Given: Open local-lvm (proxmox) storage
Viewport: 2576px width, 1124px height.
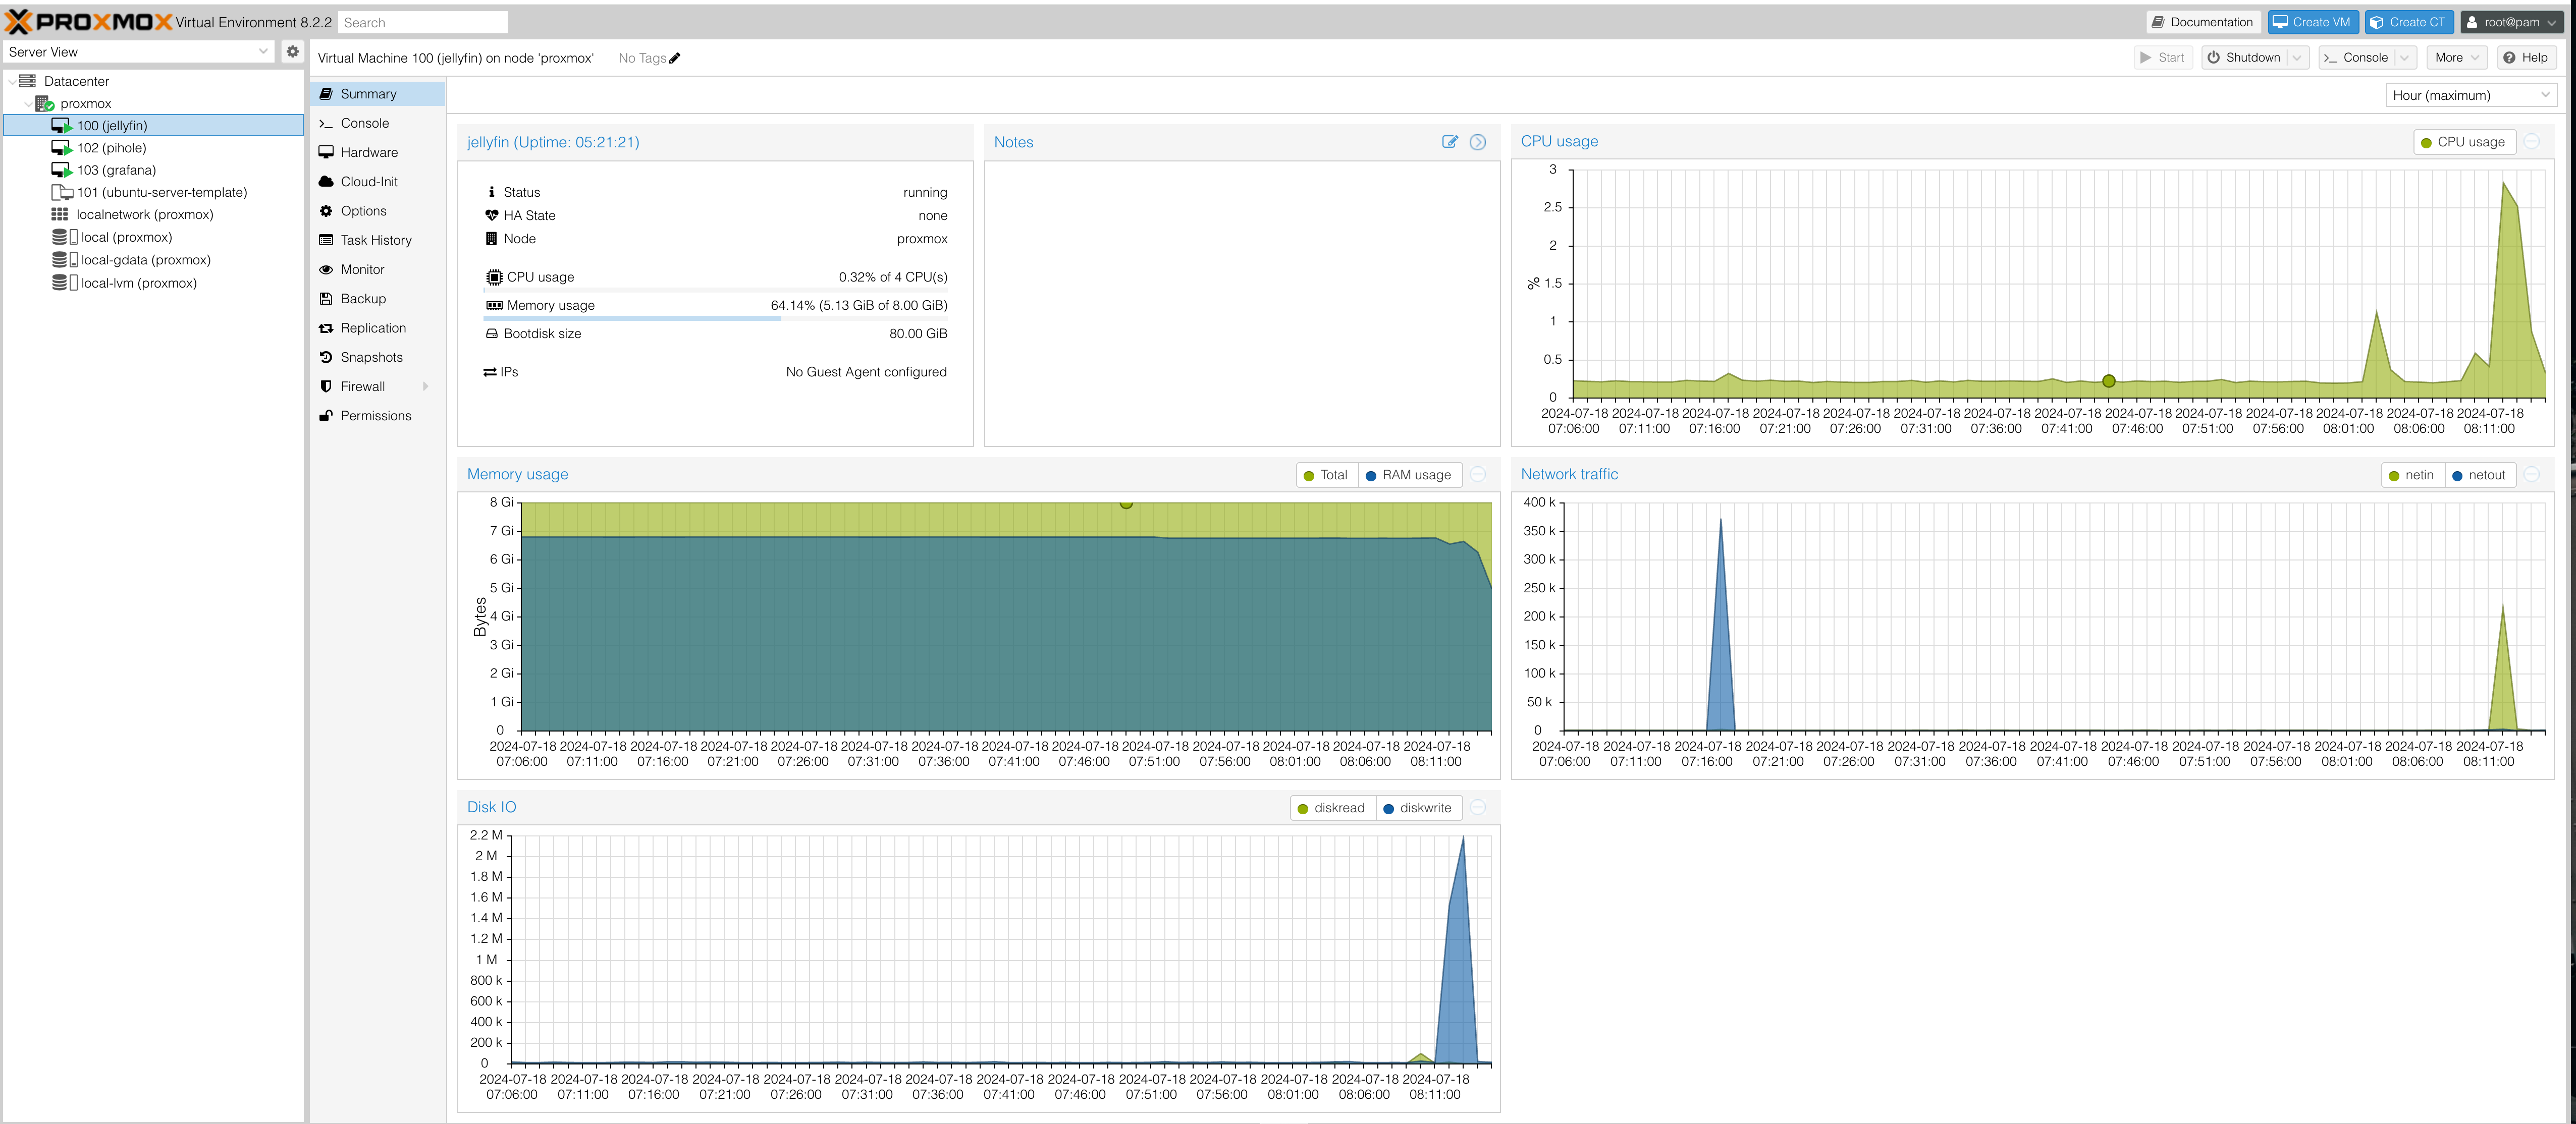Looking at the screenshot, I should pyautogui.click(x=154, y=283).
